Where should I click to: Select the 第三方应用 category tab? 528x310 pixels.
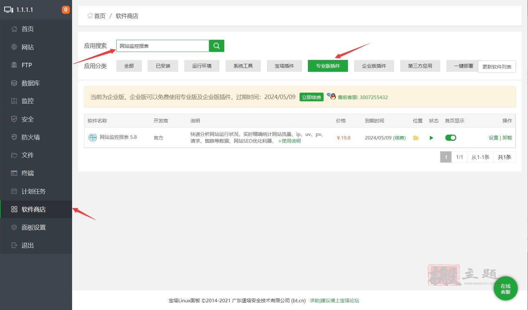tap(420, 66)
